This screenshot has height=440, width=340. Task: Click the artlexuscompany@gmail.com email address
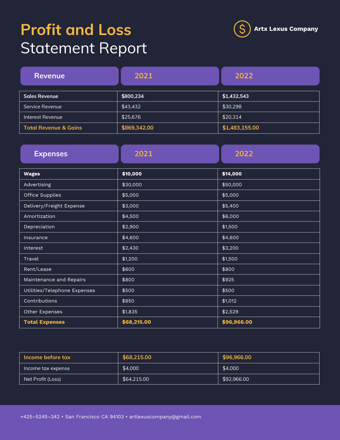pyautogui.click(x=165, y=417)
